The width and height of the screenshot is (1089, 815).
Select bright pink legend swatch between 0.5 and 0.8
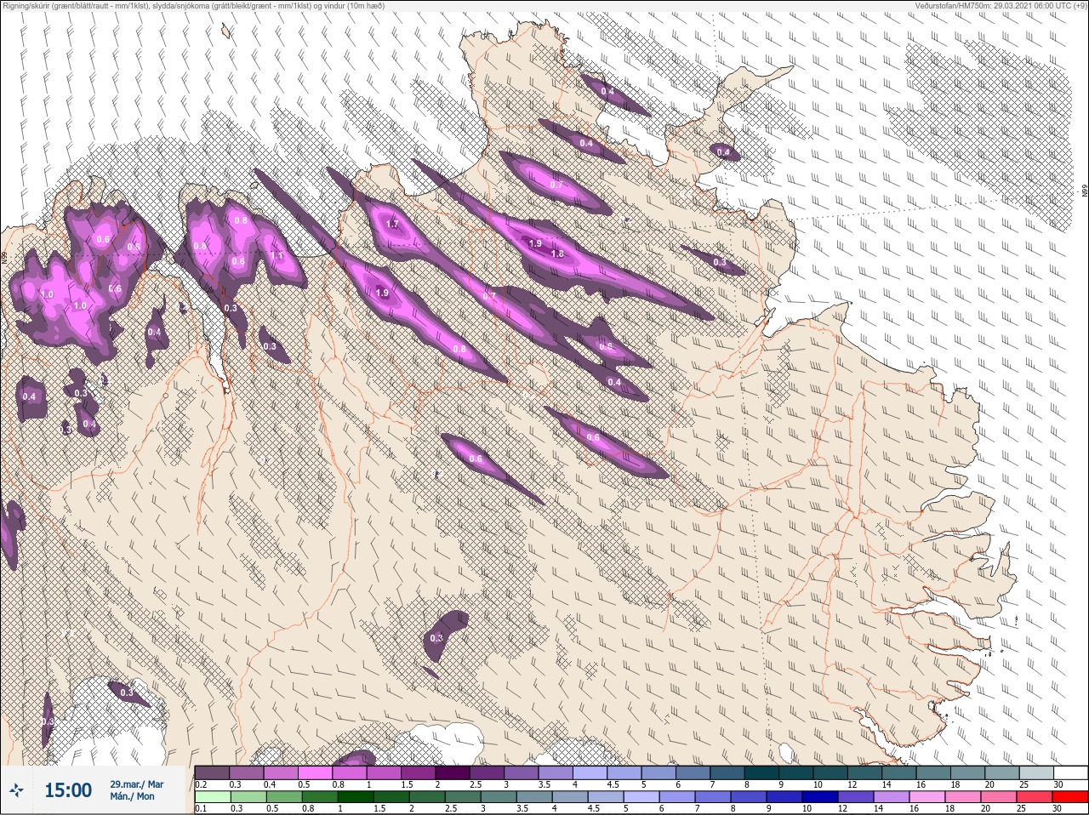pos(315,772)
